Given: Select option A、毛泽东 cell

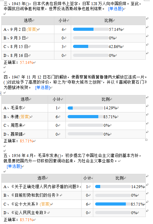Looking at the screenshot, I should (x=25, y=108).
